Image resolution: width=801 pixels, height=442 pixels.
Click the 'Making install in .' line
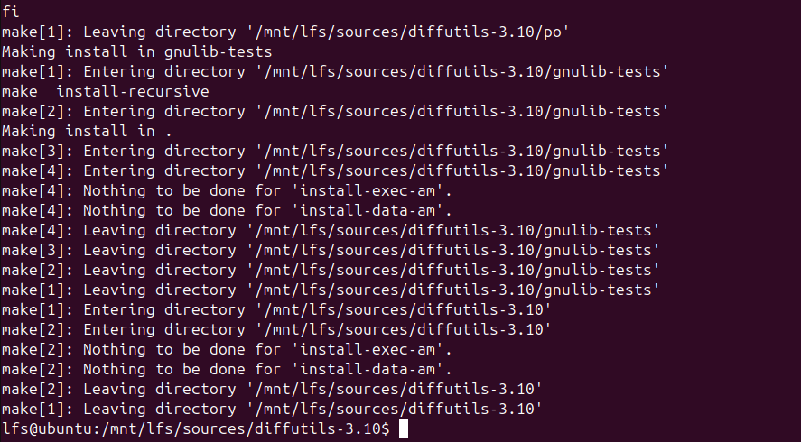coord(87,131)
